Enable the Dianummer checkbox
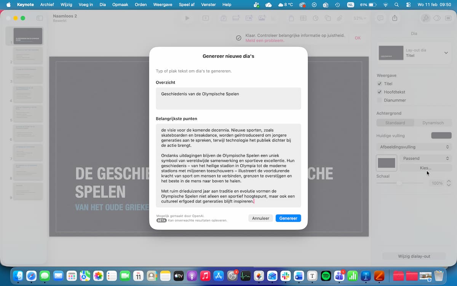 (x=379, y=100)
